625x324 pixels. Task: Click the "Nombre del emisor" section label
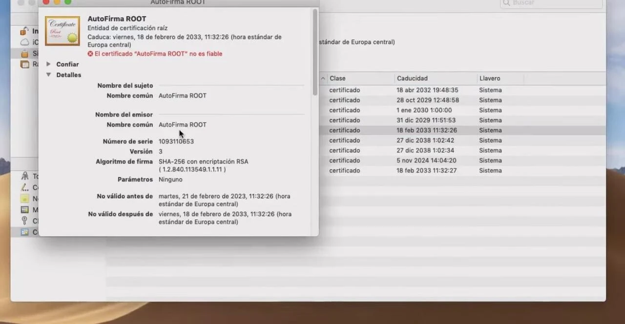pos(124,115)
